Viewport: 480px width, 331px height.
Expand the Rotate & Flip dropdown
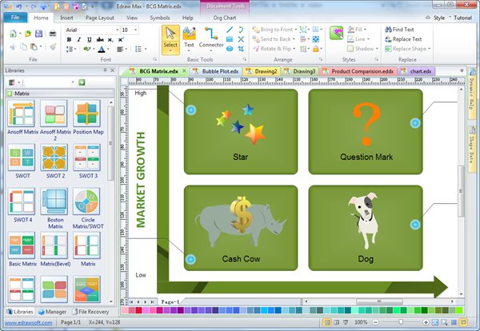pos(294,49)
